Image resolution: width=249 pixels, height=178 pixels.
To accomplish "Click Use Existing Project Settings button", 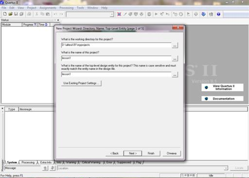I will [81, 83].
